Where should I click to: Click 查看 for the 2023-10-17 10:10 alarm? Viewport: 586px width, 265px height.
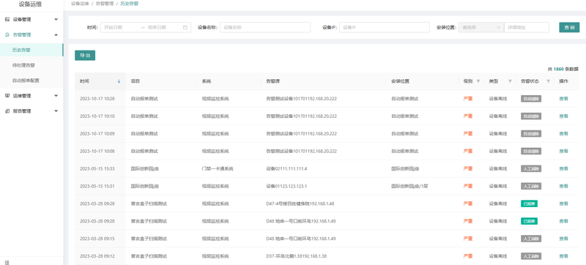point(563,116)
